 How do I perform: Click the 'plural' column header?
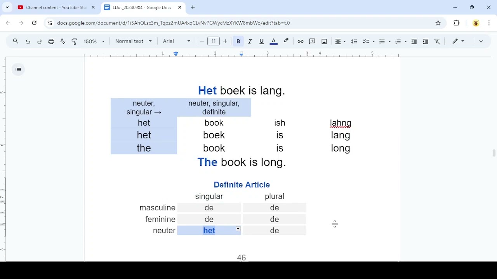pyautogui.click(x=275, y=196)
